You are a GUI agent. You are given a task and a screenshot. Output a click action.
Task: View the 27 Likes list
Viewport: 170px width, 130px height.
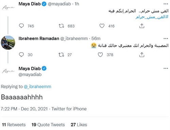(x=79, y=125)
